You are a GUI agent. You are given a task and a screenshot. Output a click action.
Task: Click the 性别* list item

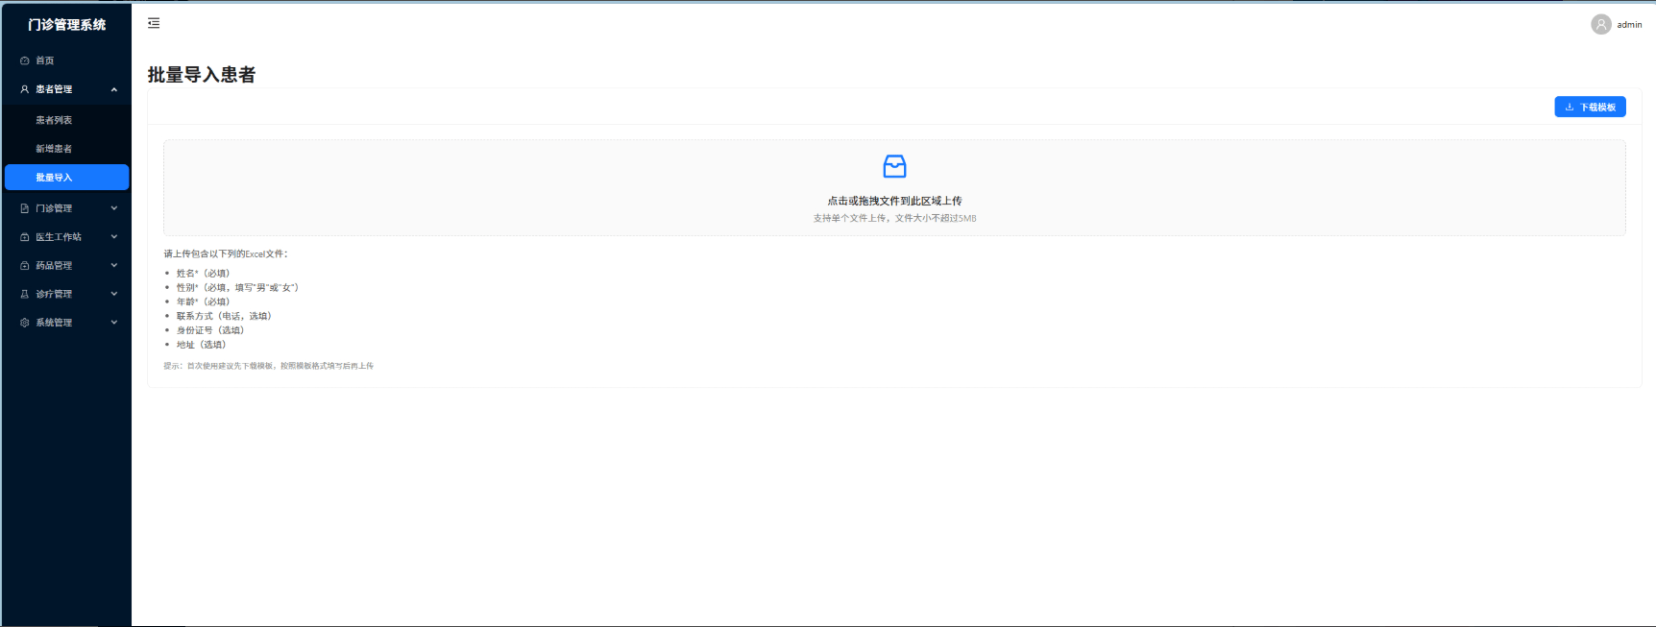pos(237,288)
